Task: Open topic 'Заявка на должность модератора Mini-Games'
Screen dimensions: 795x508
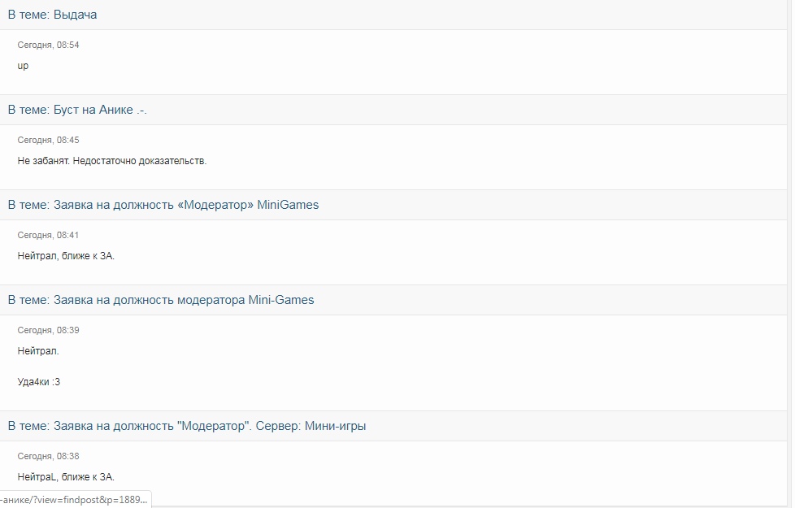Action: pyautogui.click(x=184, y=300)
